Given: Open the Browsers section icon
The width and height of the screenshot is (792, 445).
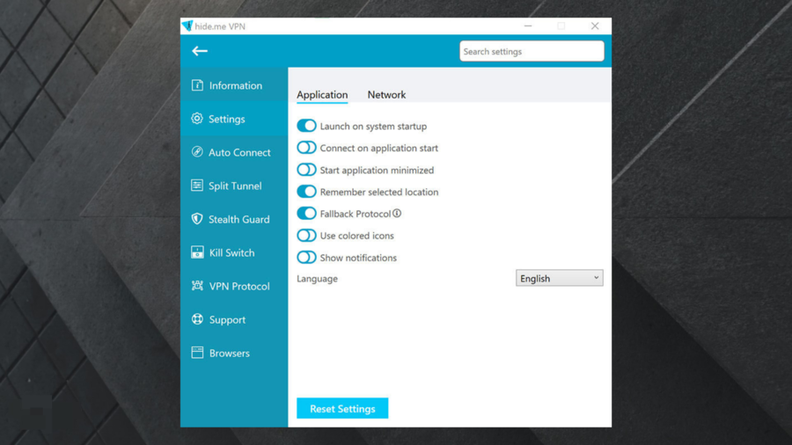Looking at the screenshot, I should point(197,353).
